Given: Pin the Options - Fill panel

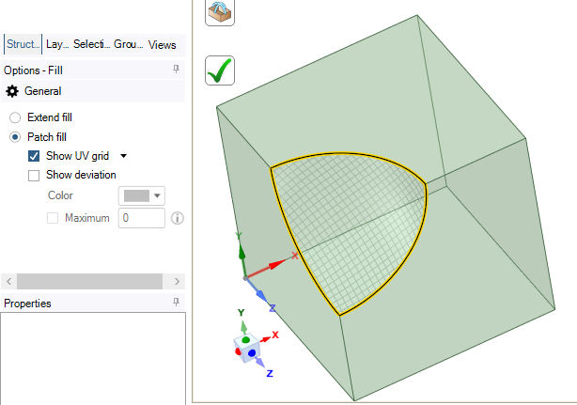Looking at the screenshot, I should [x=177, y=70].
